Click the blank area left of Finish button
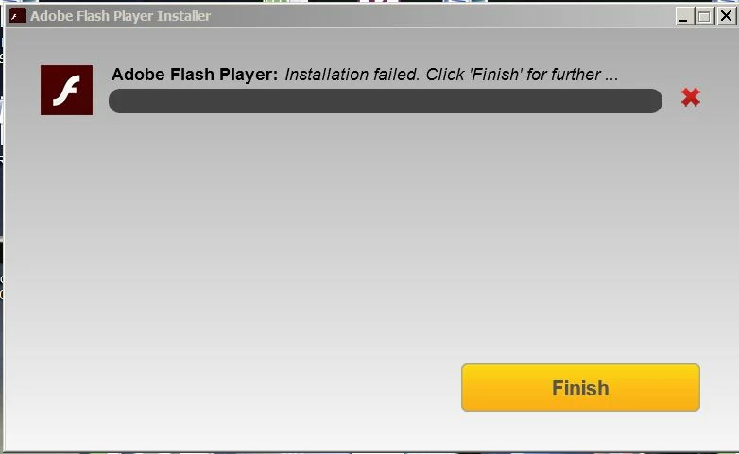This screenshot has width=739, height=454. pyautogui.click(x=235, y=387)
